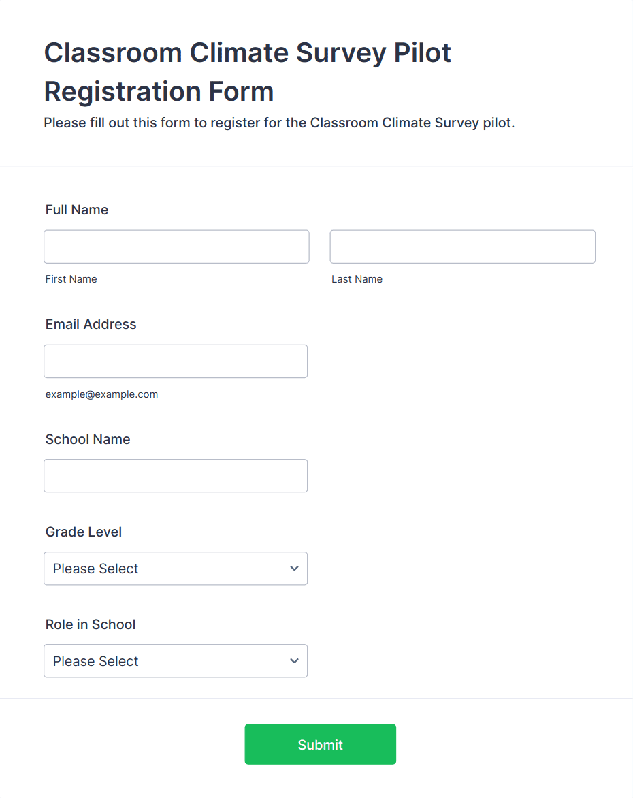Image resolution: width=633 pixels, height=798 pixels.
Task: Click the Email Address label
Action: click(x=91, y=324)
